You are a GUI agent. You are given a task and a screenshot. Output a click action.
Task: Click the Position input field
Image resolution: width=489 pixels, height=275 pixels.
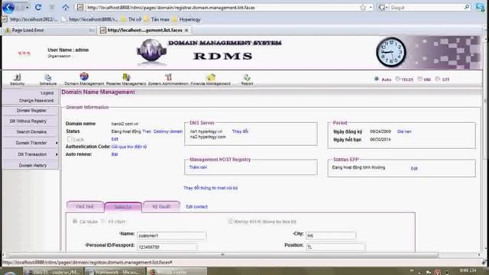click(335, 247)
